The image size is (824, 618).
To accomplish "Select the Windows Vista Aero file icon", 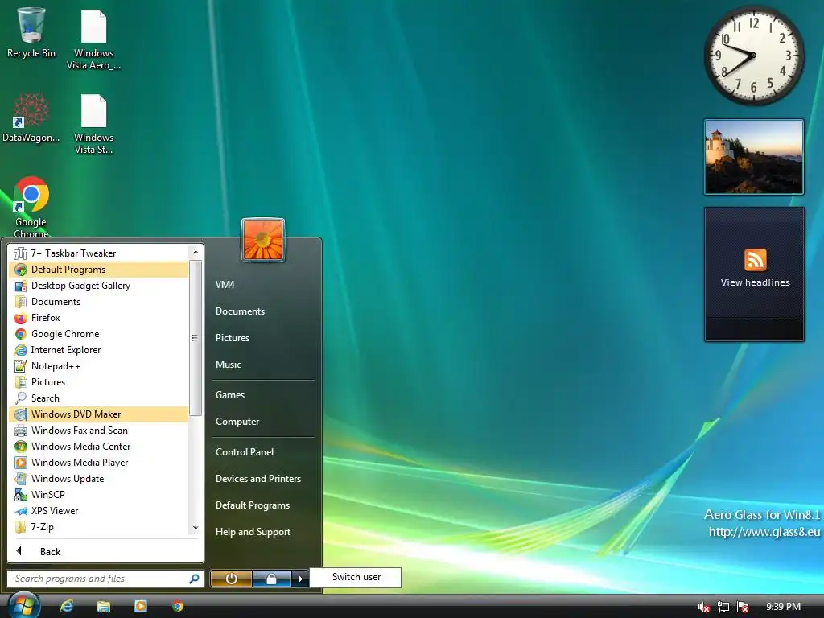I will 93,40.
